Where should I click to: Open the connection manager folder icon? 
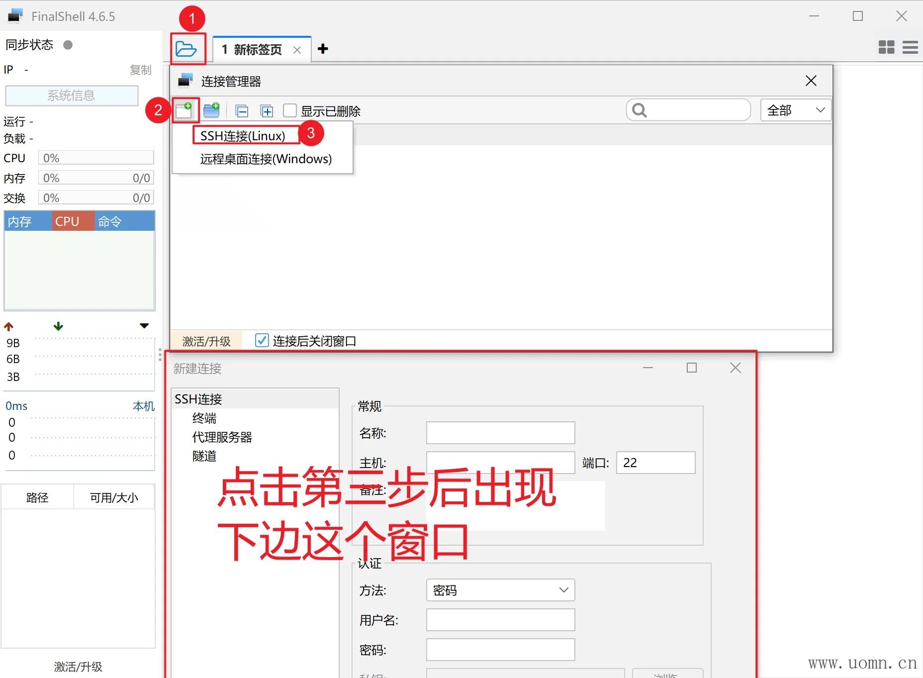[x=186, y=49]
